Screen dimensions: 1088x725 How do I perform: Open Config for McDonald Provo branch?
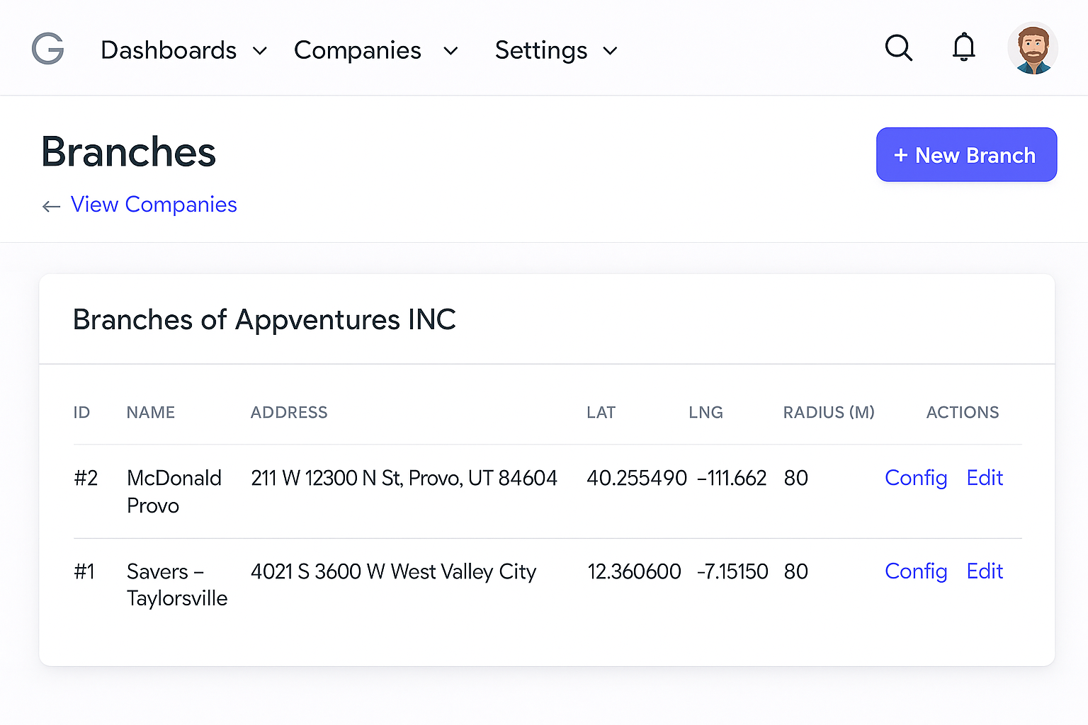[x=915, y=478]
